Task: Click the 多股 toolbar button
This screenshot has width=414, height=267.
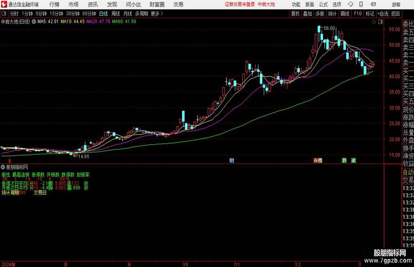Action: point(320,14)
